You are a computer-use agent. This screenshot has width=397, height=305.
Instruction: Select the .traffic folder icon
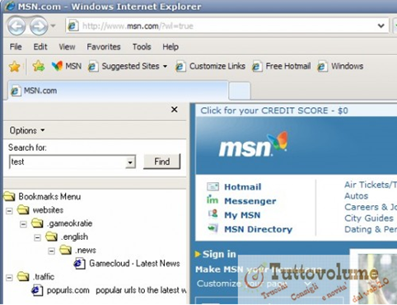(23, 276)
